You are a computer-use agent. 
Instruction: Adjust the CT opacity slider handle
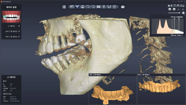(179, 13)
